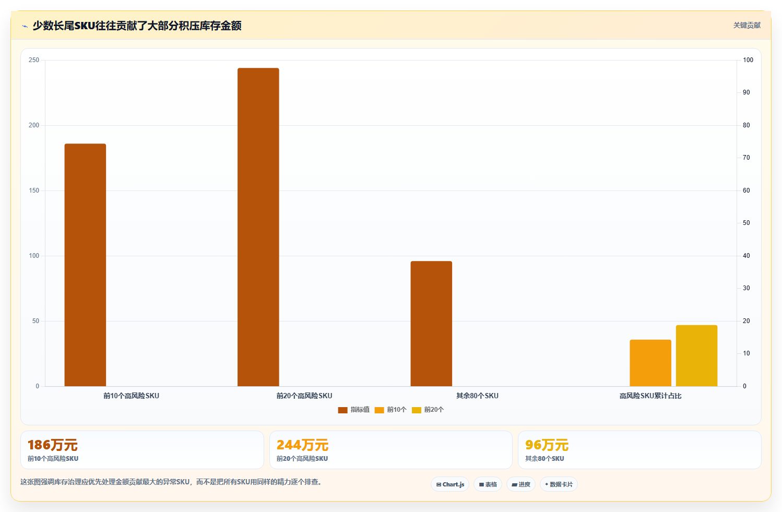The height and width of the screenshot is (512, 782).
Task: Open the 244万元 data card
Action: (390, 450)
